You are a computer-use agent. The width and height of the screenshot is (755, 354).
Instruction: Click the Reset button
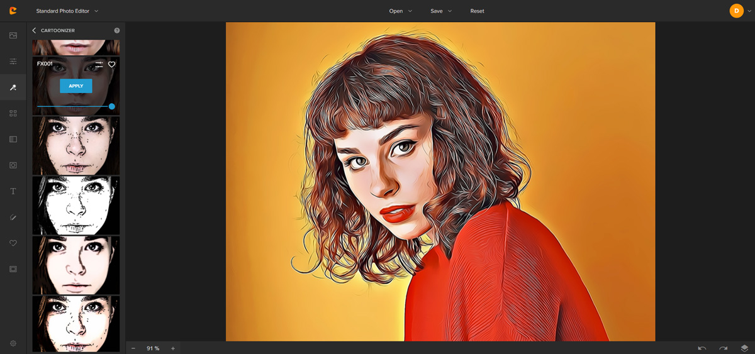477,11
